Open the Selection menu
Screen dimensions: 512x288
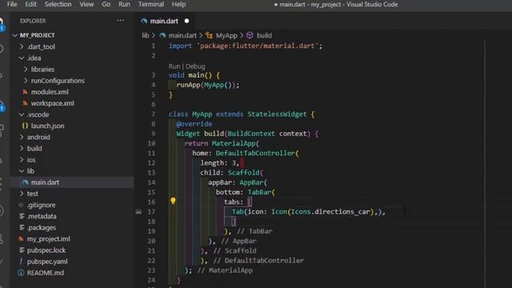(58, 4)
